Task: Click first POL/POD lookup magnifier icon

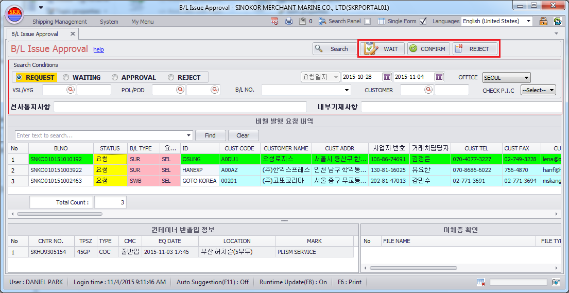Action: pyautogui.click(x=180, y=90)
